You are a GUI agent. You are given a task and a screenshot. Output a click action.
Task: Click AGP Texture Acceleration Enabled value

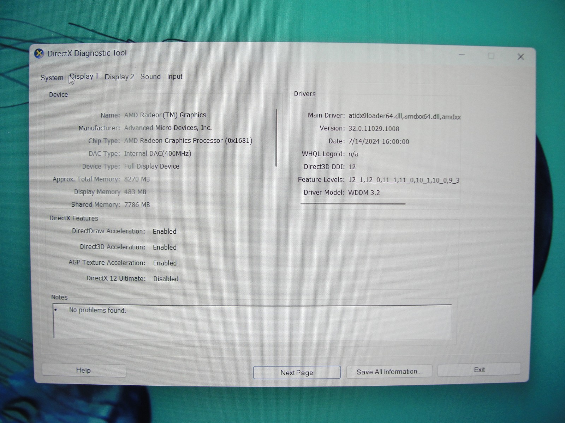coord(165,263)
